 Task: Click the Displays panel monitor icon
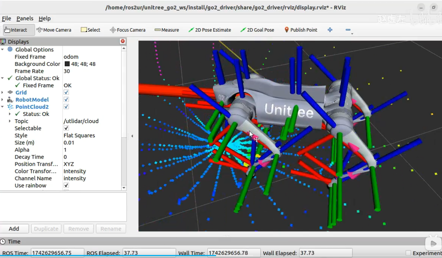[3, 42]
